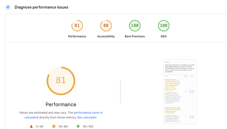Click the '90–100' legend range text

click(88, 127)
